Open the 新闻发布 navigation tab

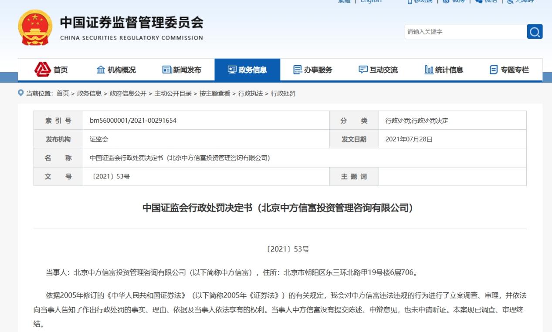click(182, 70)
